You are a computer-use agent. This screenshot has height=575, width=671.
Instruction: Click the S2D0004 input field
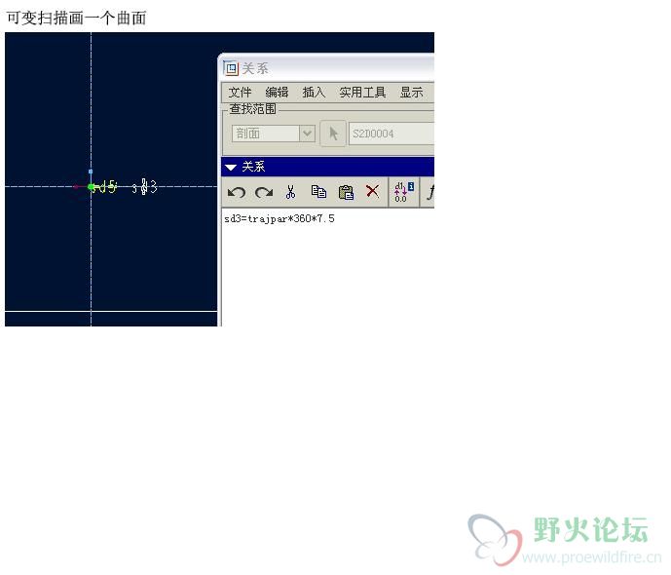pyautogui.click(x=391, y=134)
